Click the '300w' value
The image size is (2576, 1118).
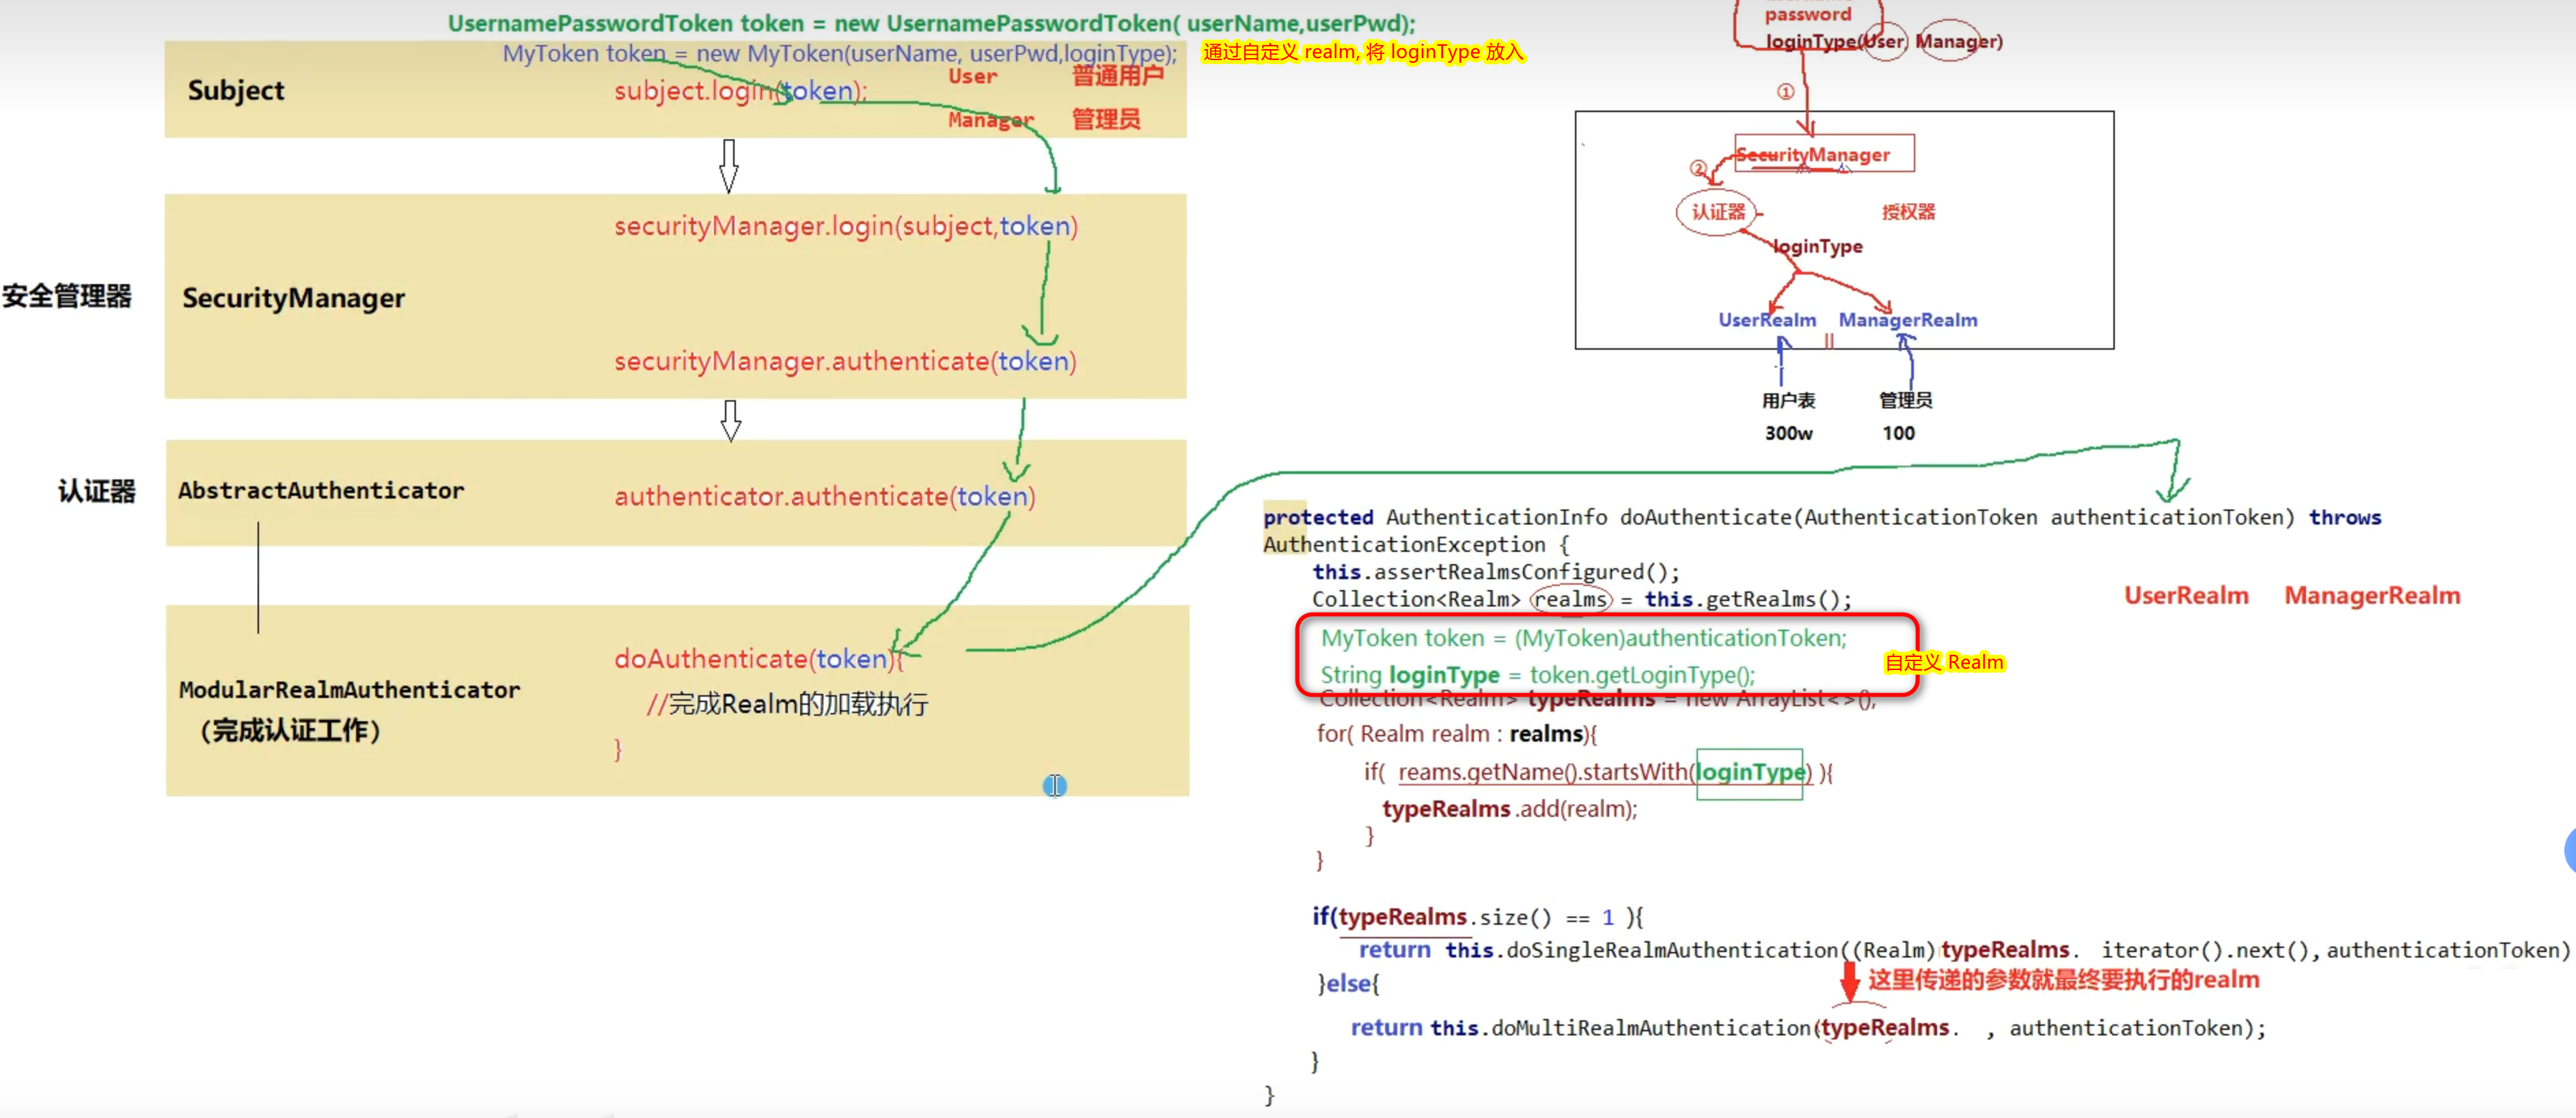click(1788, 434)
